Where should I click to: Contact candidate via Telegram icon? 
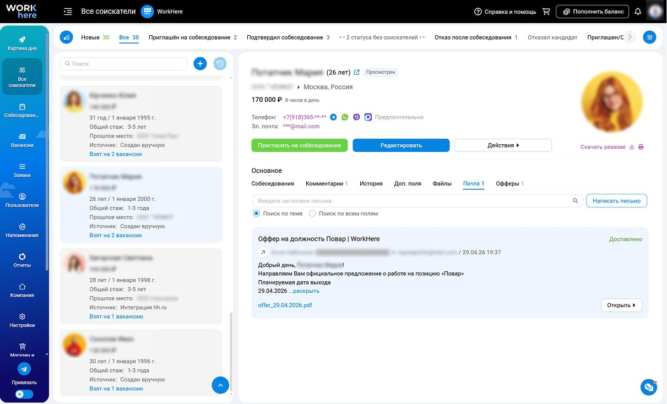(x=334, y=117)
